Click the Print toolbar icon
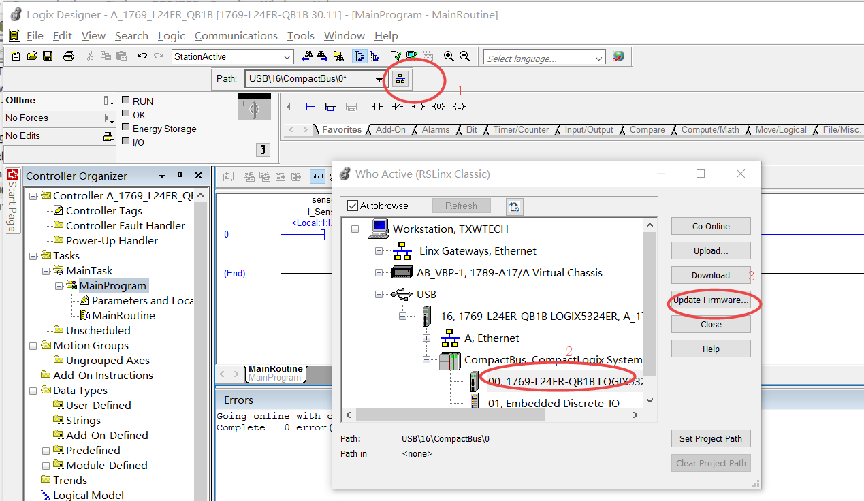The height and width of the screenshot is (501, 864). (68, 56)
